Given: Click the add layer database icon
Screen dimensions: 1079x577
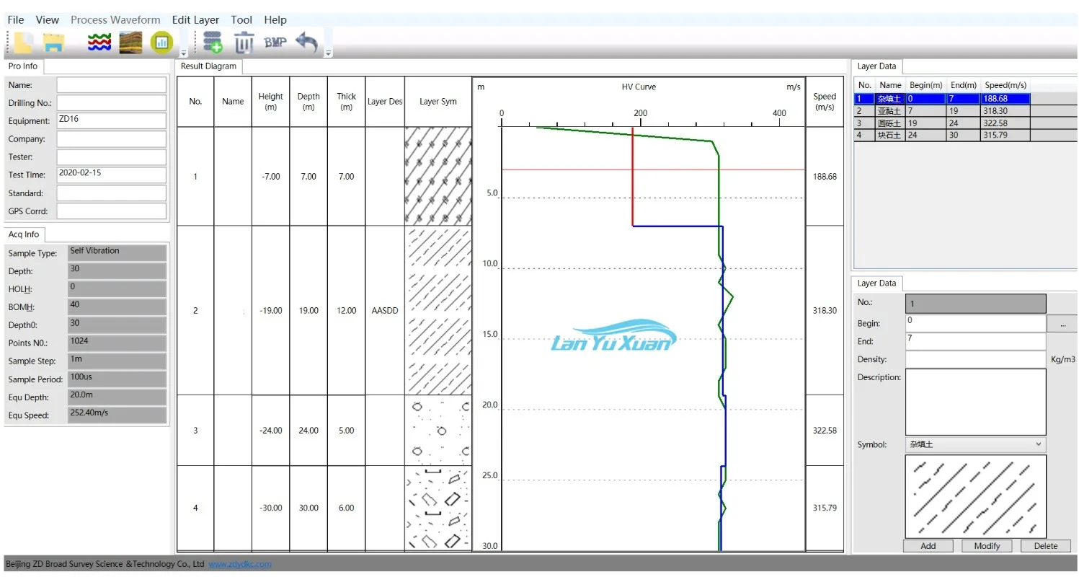Looking at the screenshot, I should pos(213,43).
